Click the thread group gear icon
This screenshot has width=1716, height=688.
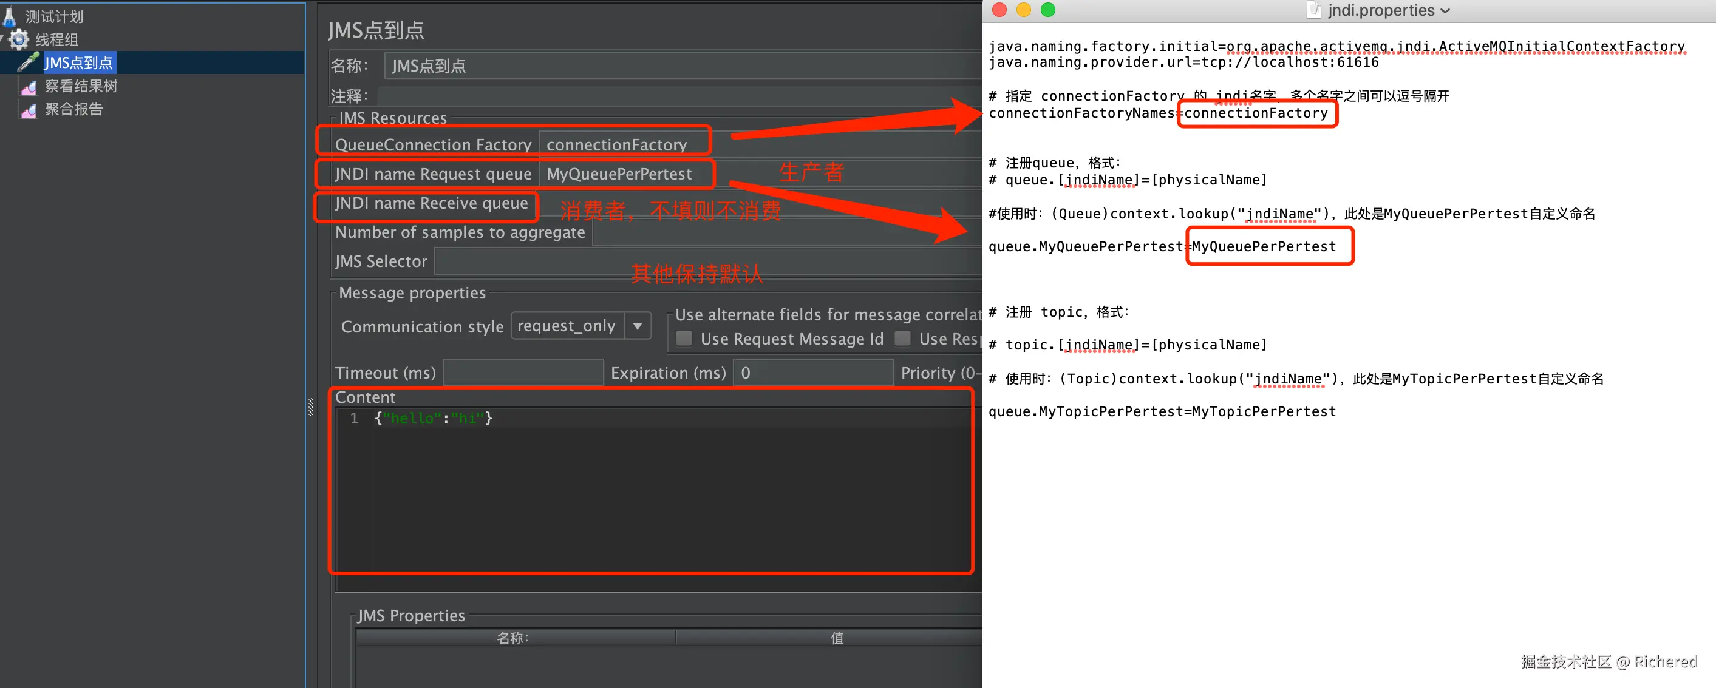tap(19, 39)
